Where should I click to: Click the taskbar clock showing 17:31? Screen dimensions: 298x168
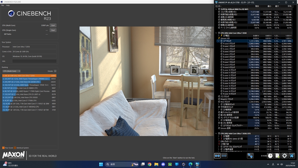pos(290,164)
